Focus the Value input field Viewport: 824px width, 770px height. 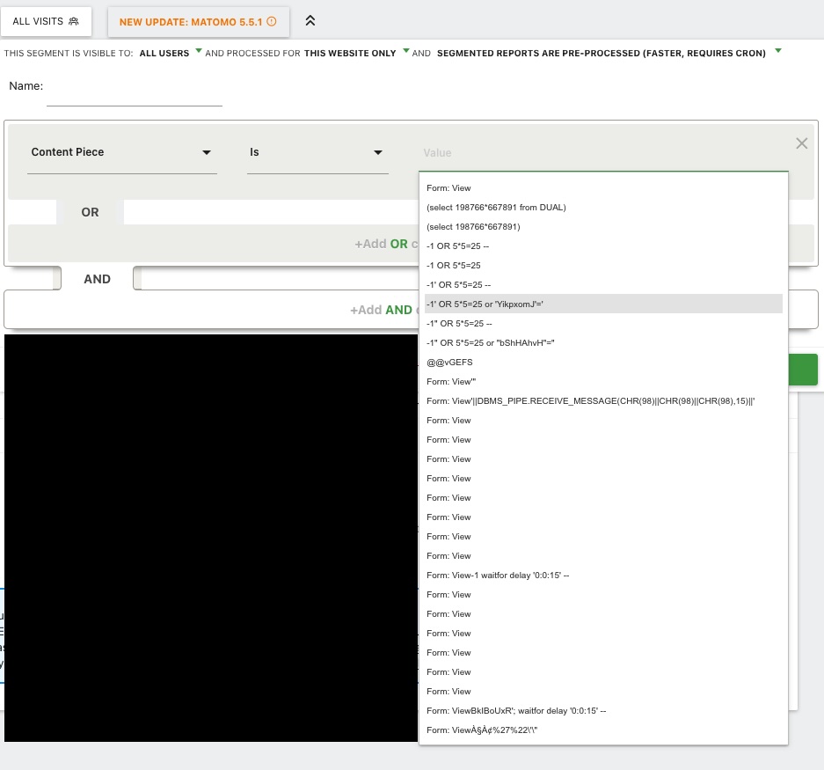tap(602, 153)
